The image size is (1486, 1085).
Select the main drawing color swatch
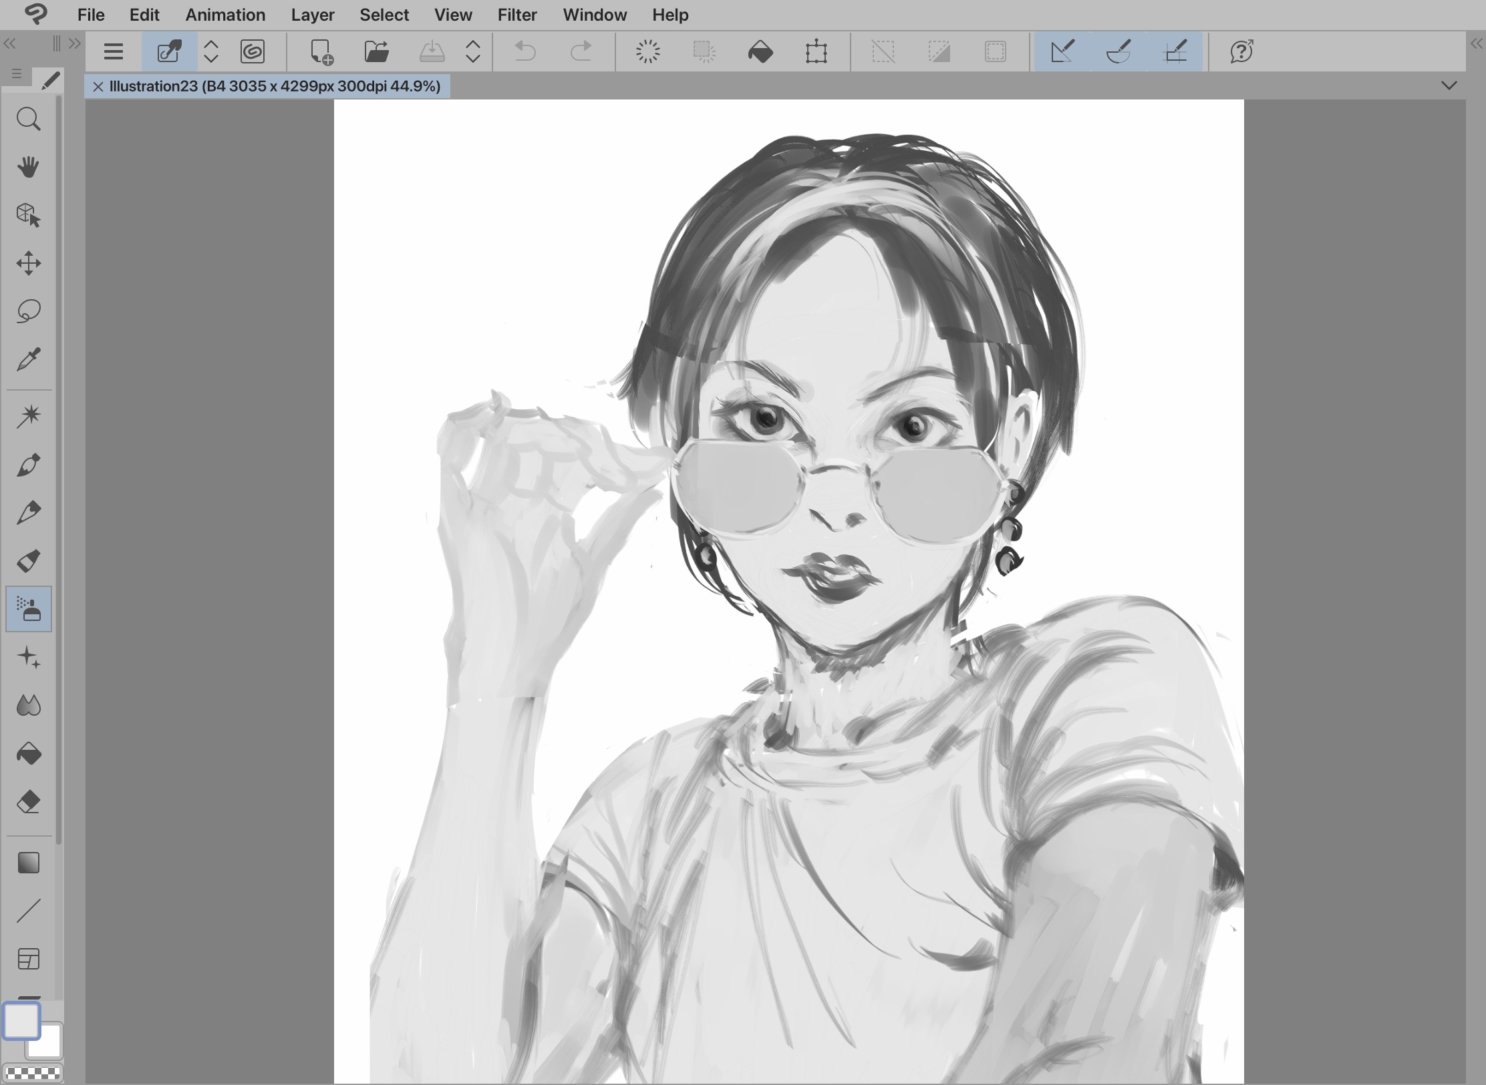click(21, 1021)
